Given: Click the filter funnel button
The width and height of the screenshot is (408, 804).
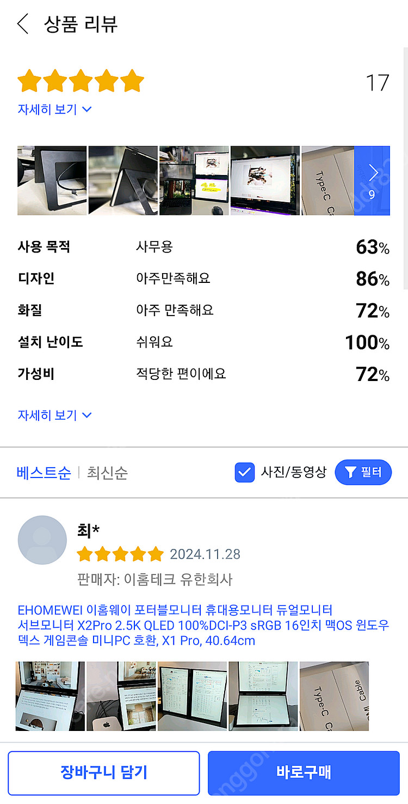Looking at the screenshot, I should click(x=363, y=473).
